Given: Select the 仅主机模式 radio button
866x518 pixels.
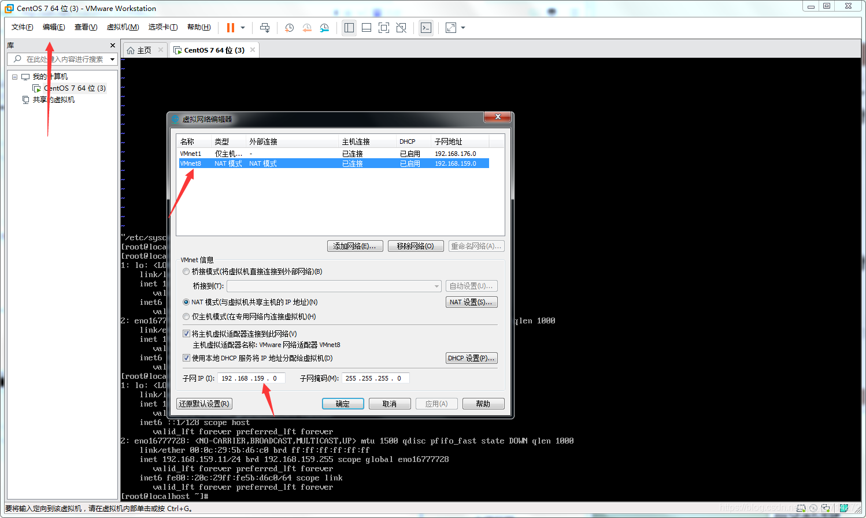Looking at the screenshot, I should tap(186, 316).
